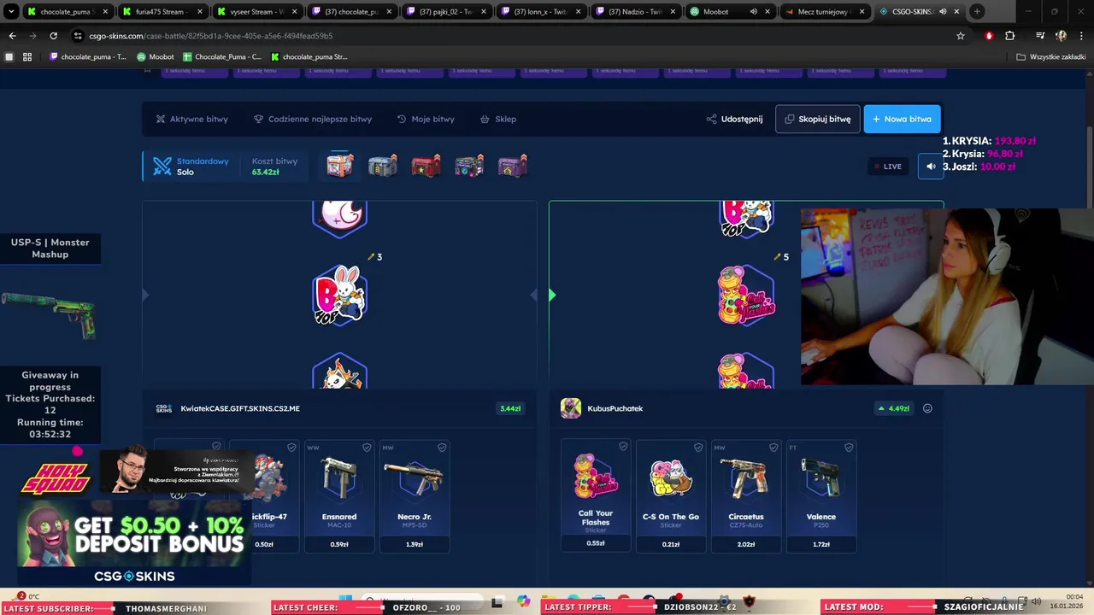Open the Call Your Flashes sticker card
The image size is (1094, 615).
[596, 496]
